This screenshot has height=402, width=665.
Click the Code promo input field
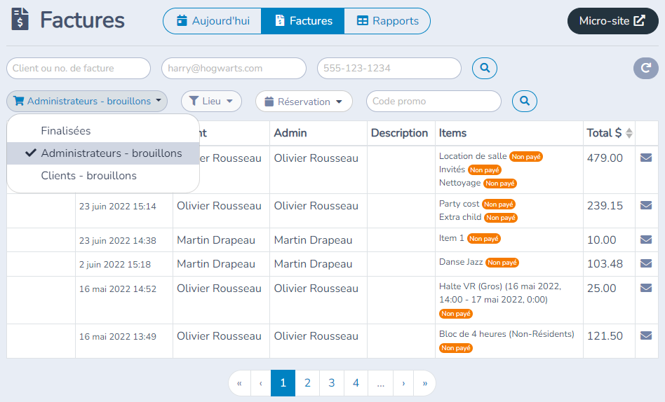(x=434, y=102)
